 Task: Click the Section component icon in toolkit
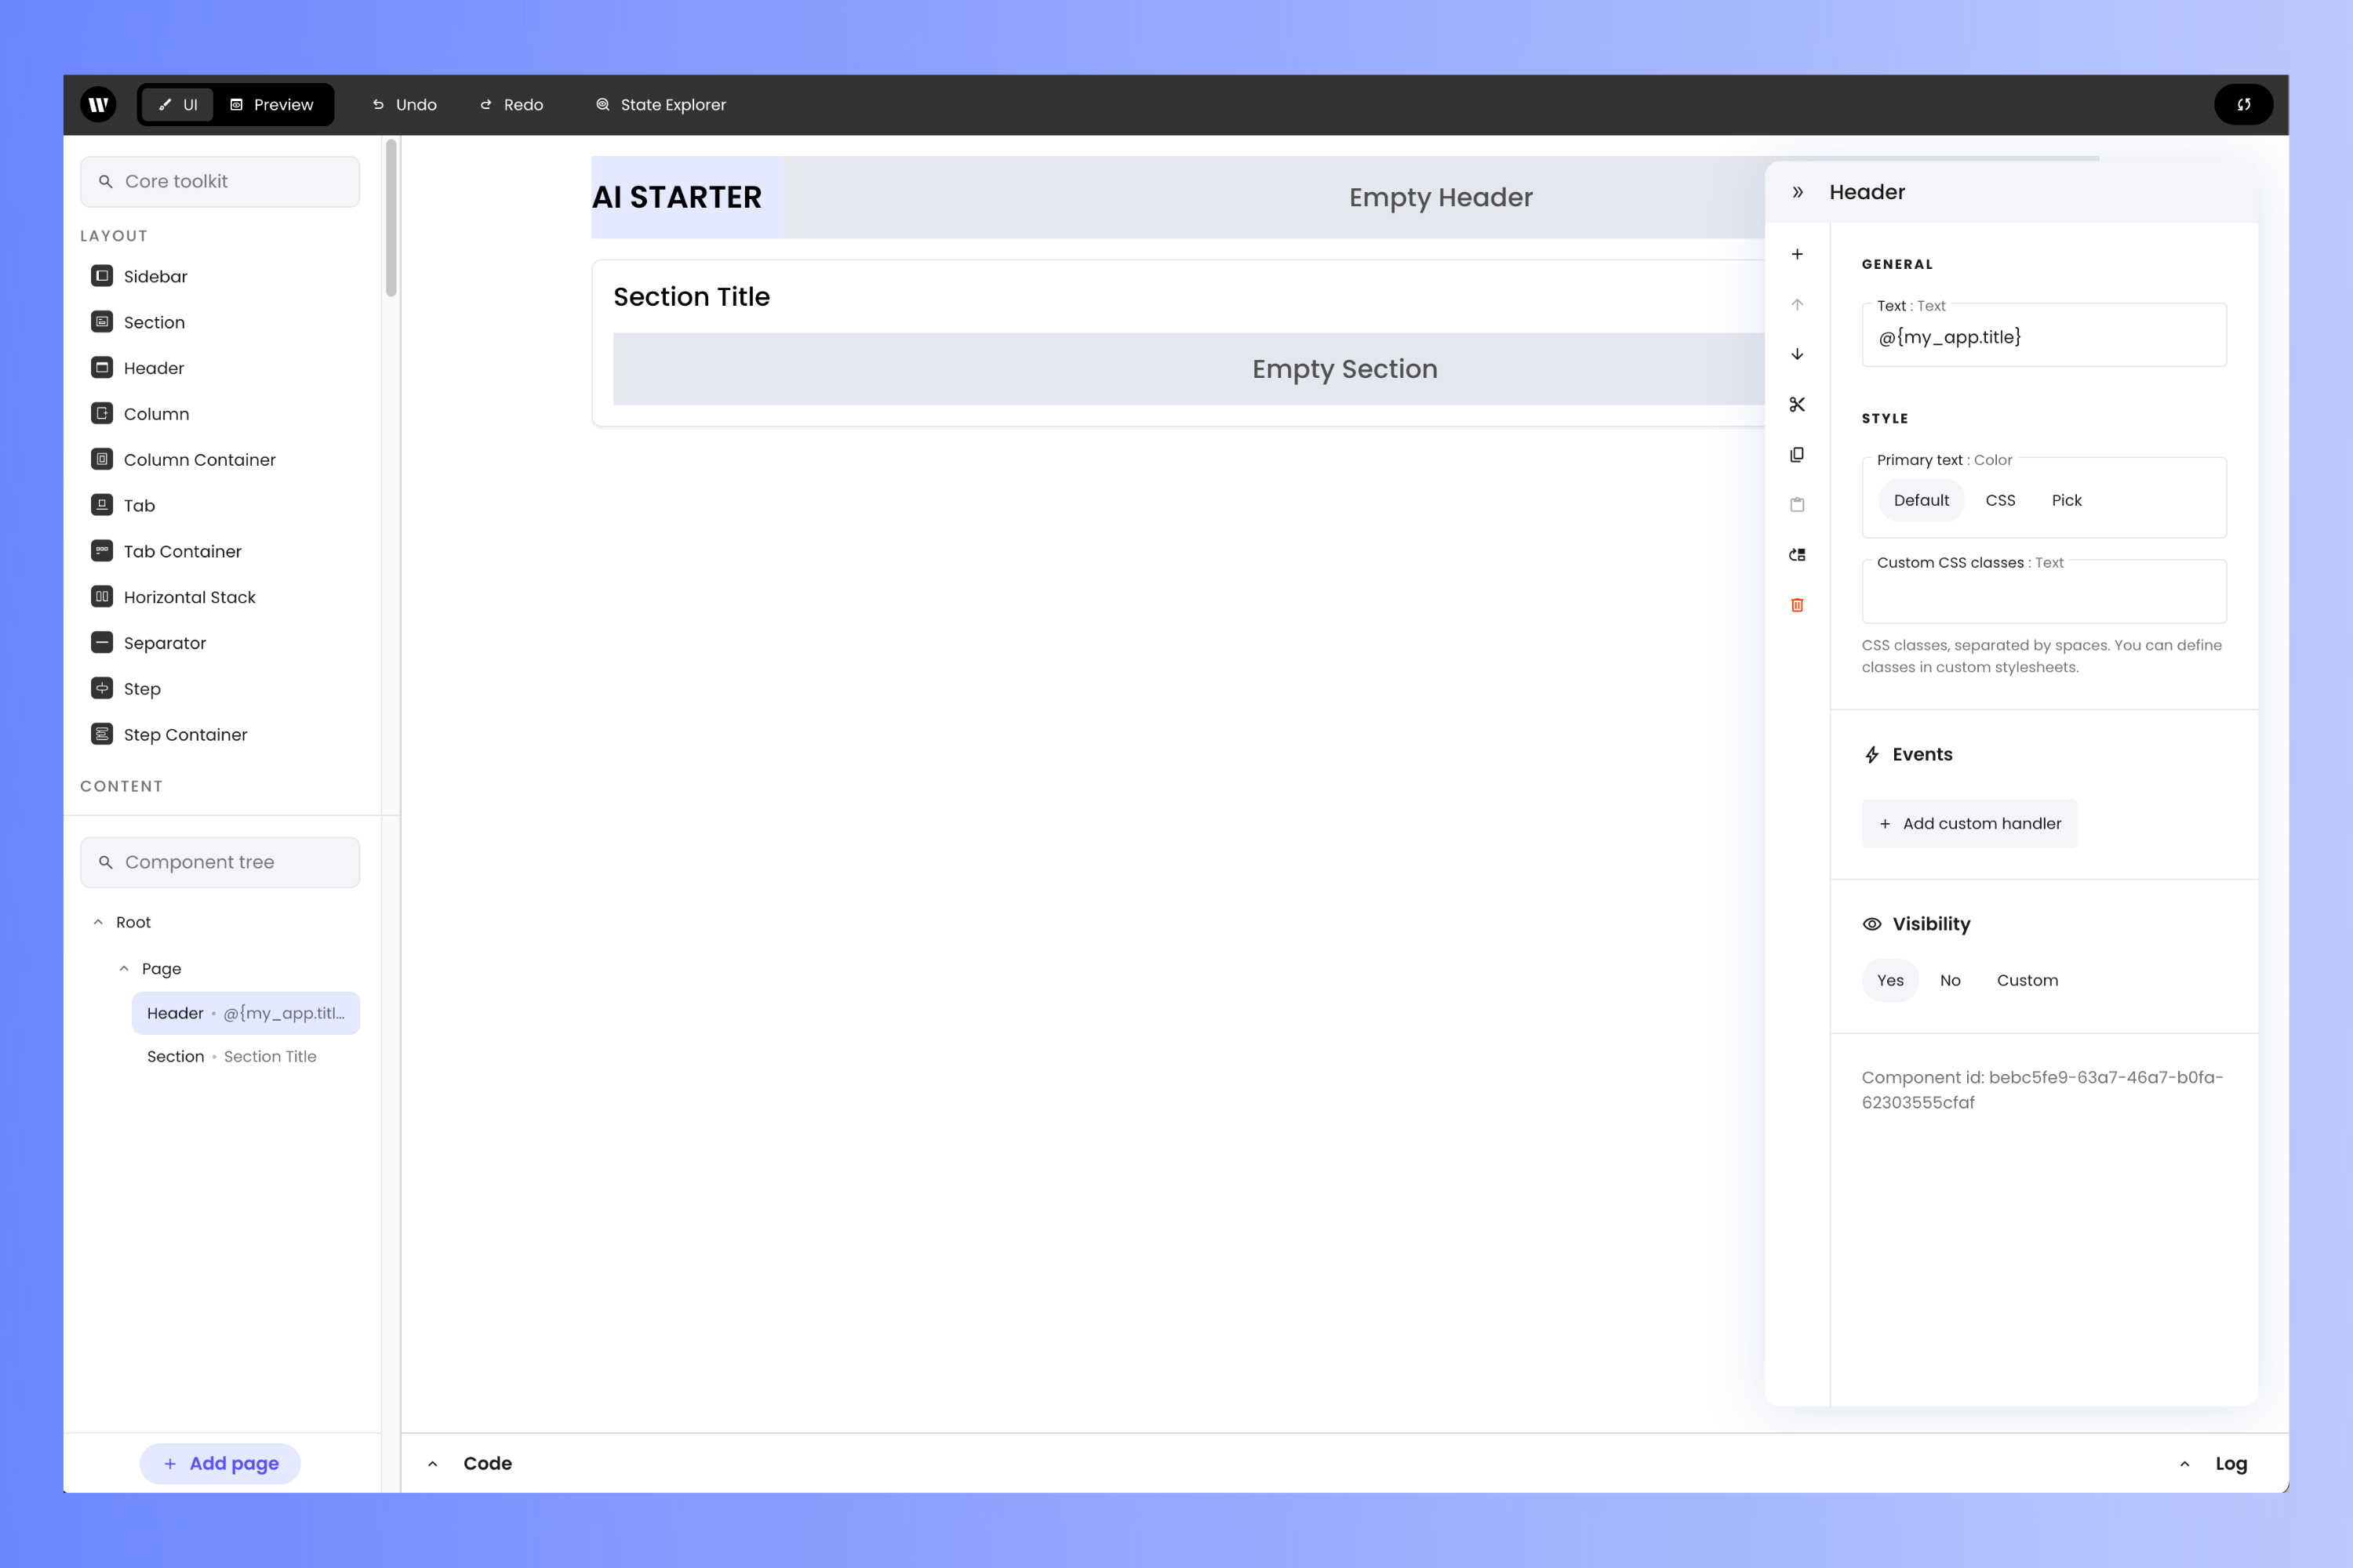tap(102, 322)
